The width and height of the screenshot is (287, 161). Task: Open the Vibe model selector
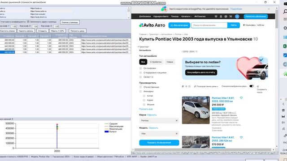pyautogui.click(x=159, y=134)
